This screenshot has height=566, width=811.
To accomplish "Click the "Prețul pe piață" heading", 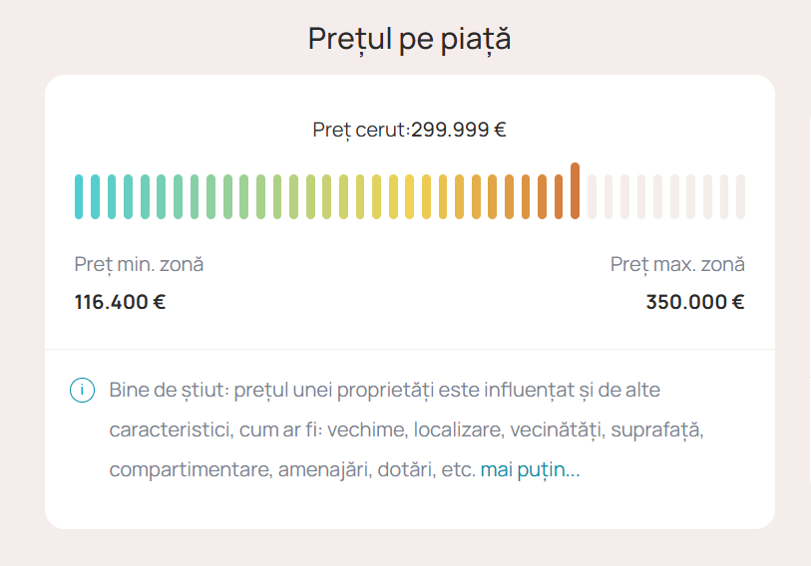I will pyautogui.click(x=409, y=39).
